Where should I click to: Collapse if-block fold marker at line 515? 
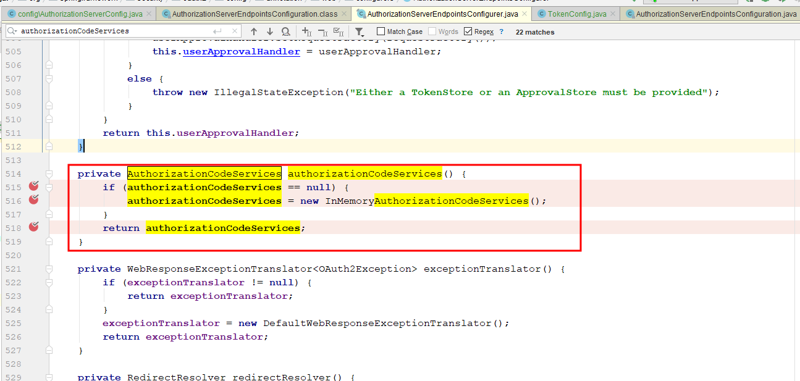49,187
